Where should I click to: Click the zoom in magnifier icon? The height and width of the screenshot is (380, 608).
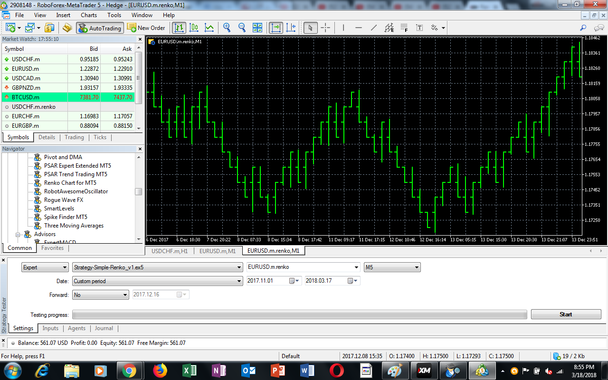227,28
